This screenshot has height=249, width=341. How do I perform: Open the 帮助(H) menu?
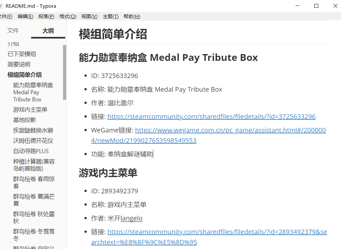point(132,17)
